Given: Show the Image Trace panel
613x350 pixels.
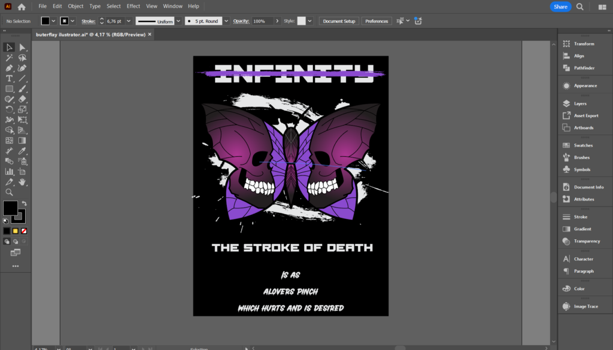Looking at the screenshot, I should pyautogui.click(x=585, y=306).
